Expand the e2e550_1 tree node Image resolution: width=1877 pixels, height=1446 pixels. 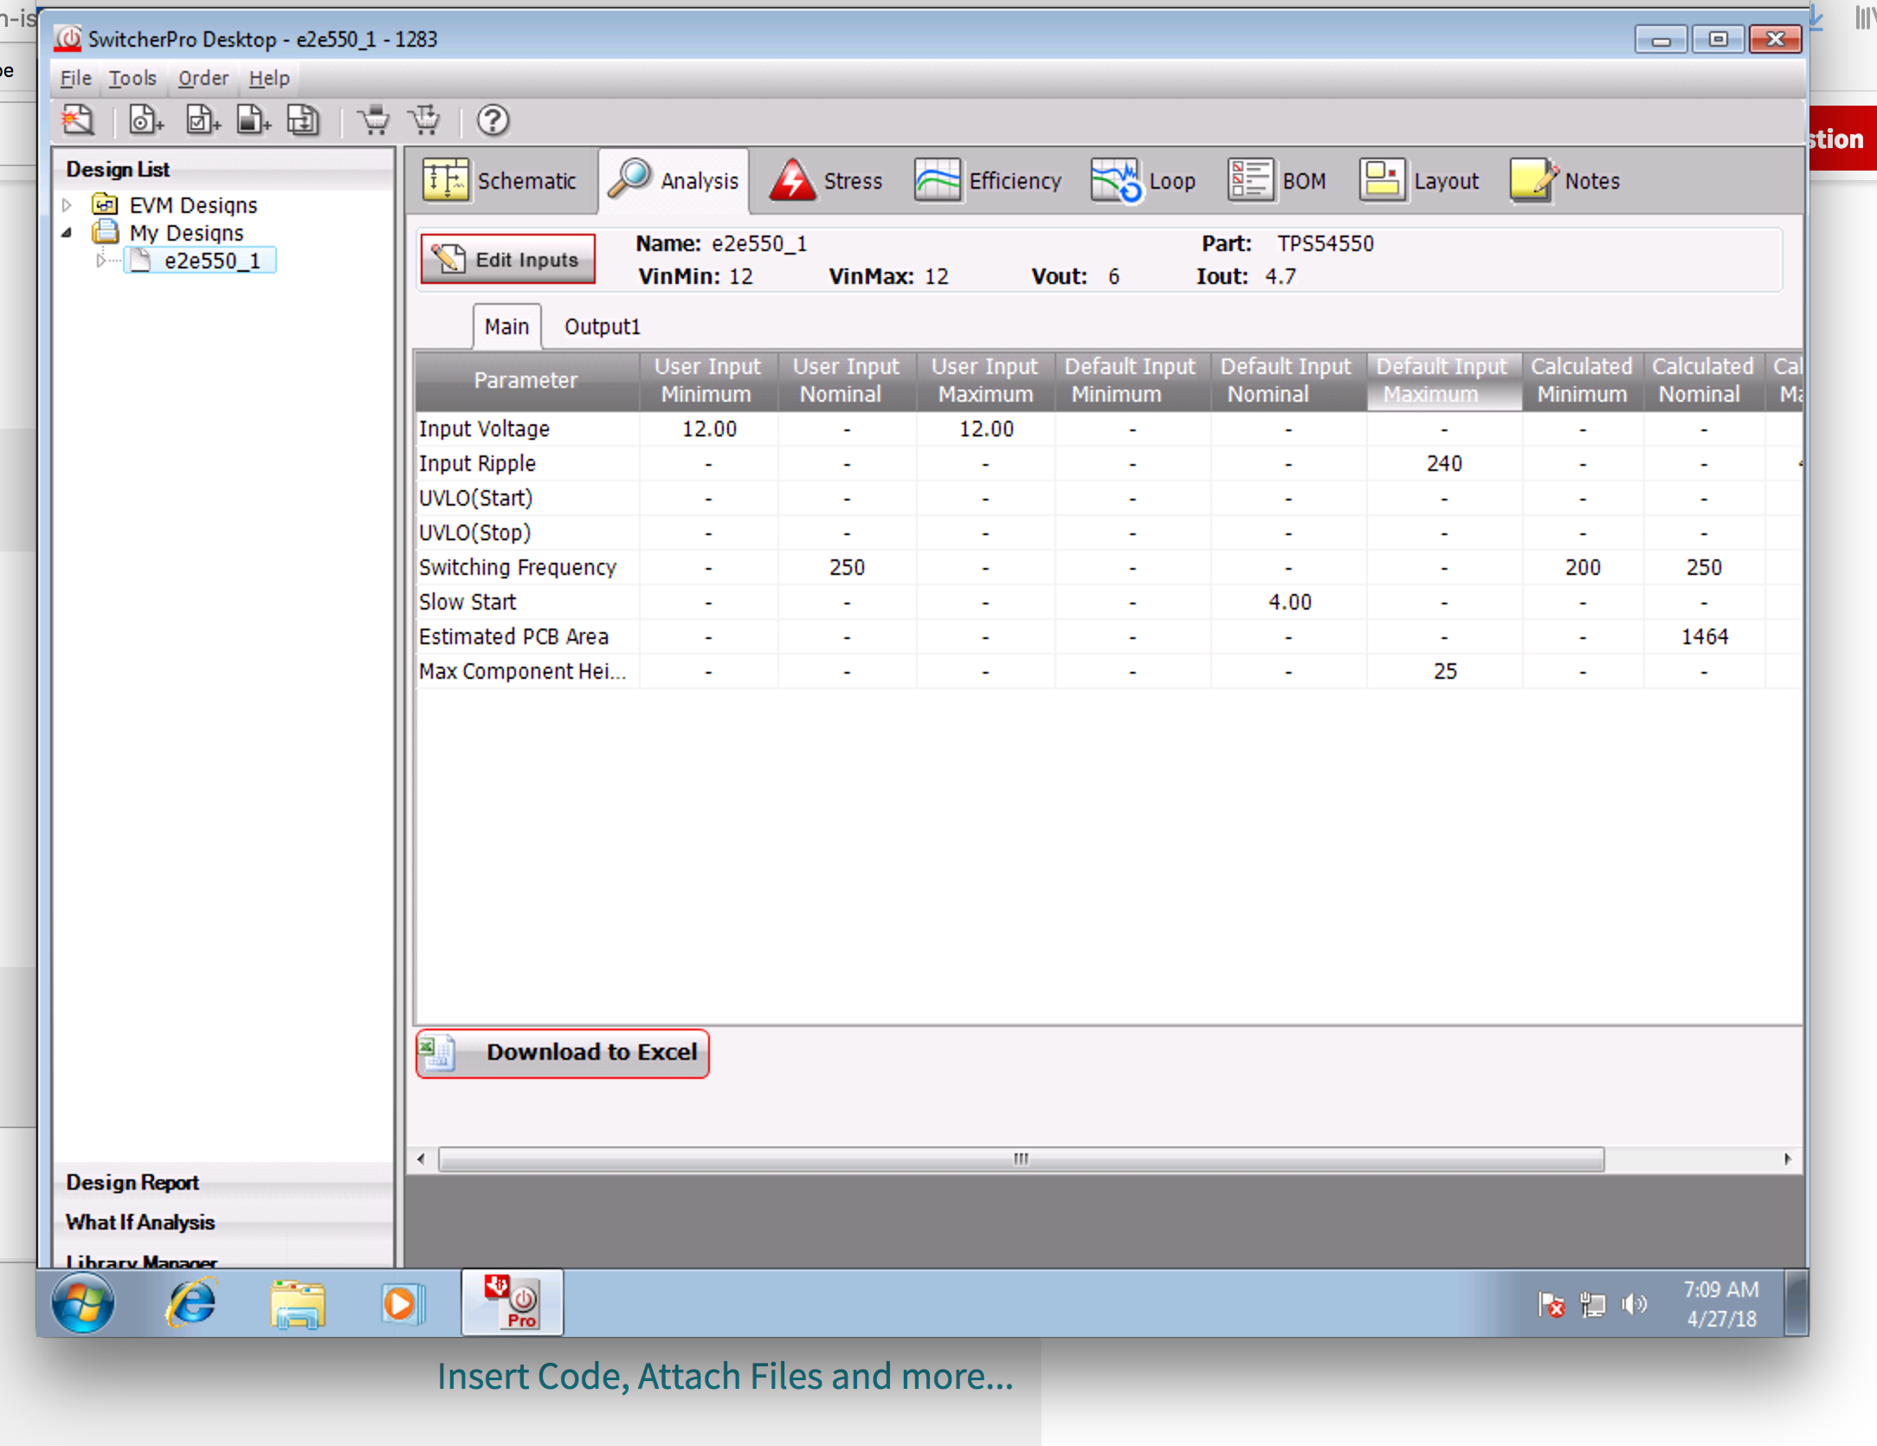click(100, 261)
